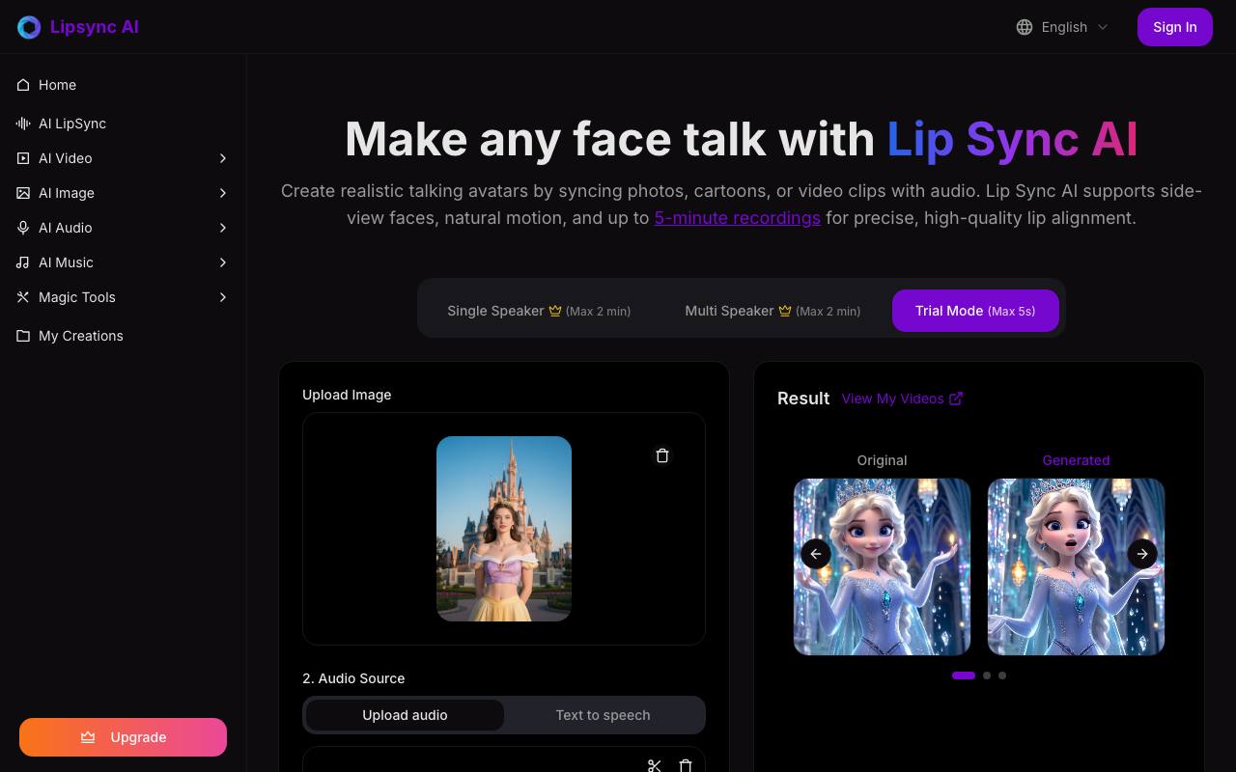Select the third carousel dot
This screenshot has height=772, width=1236.
[x=1002, y=675]
